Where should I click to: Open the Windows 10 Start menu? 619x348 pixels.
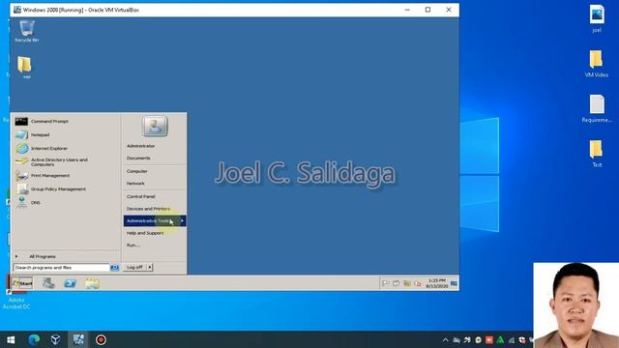tap(11, 339)
